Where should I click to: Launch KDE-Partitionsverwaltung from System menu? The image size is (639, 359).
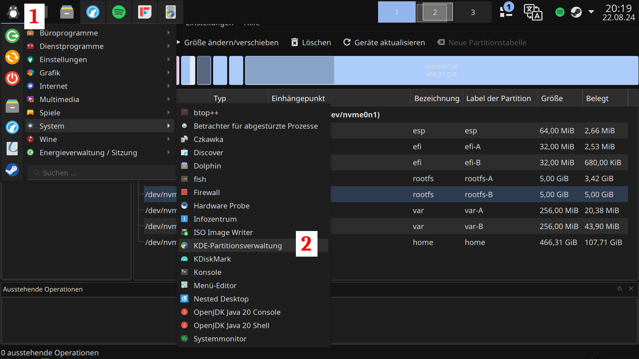point(238,246)
